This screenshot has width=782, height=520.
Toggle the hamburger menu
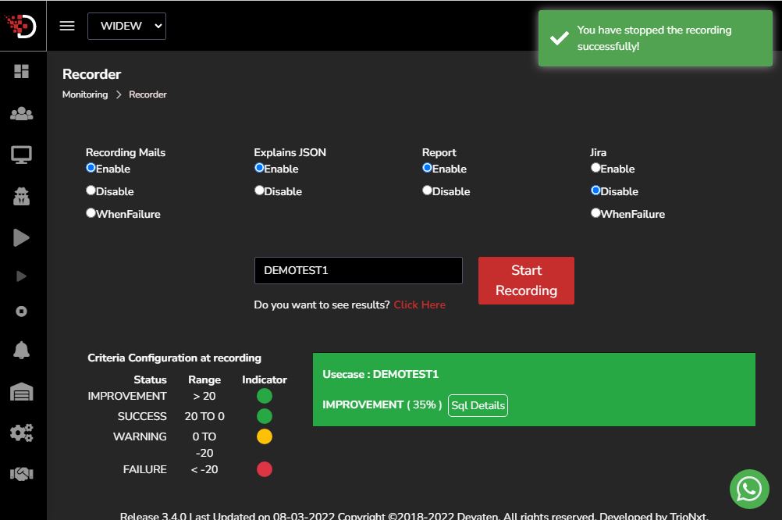(67, 26)
